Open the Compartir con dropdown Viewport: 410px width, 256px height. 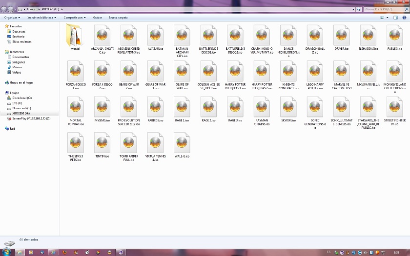point(75,18)
